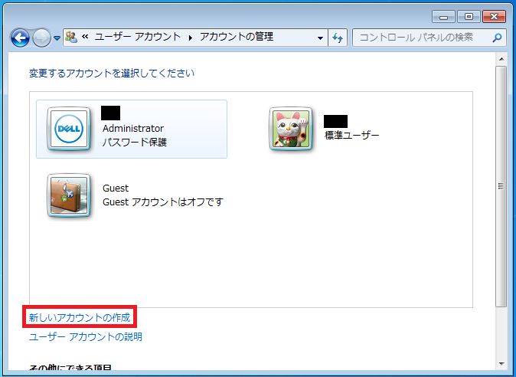Minimize the window
516x377 pixels.
(x=443, y=17)
